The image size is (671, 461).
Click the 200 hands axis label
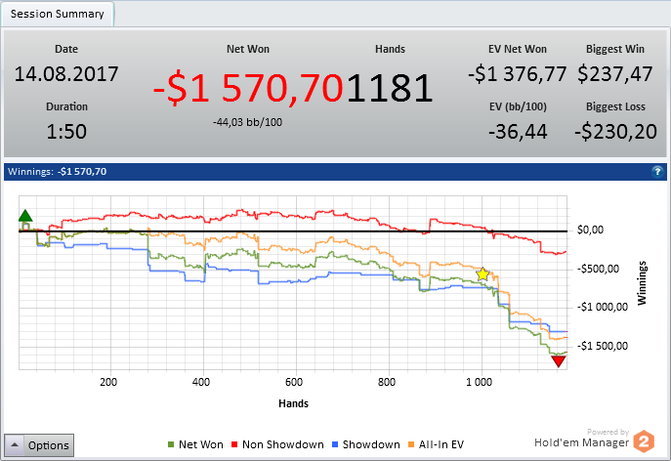[108, 382]
